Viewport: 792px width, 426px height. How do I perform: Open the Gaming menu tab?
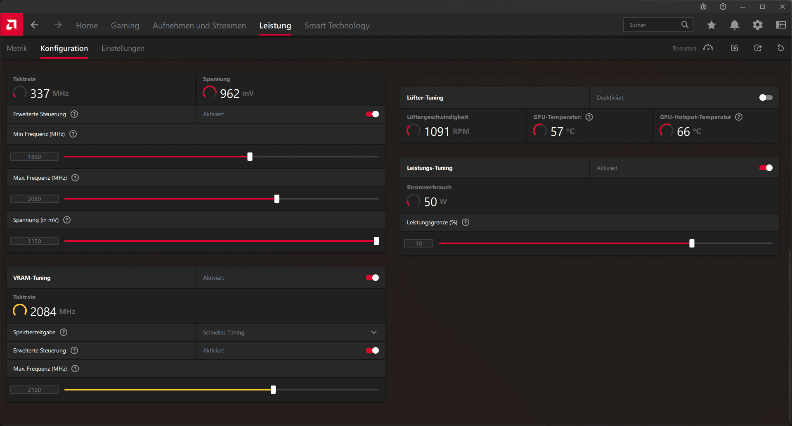pyautogui.click(x=125, y=26)
